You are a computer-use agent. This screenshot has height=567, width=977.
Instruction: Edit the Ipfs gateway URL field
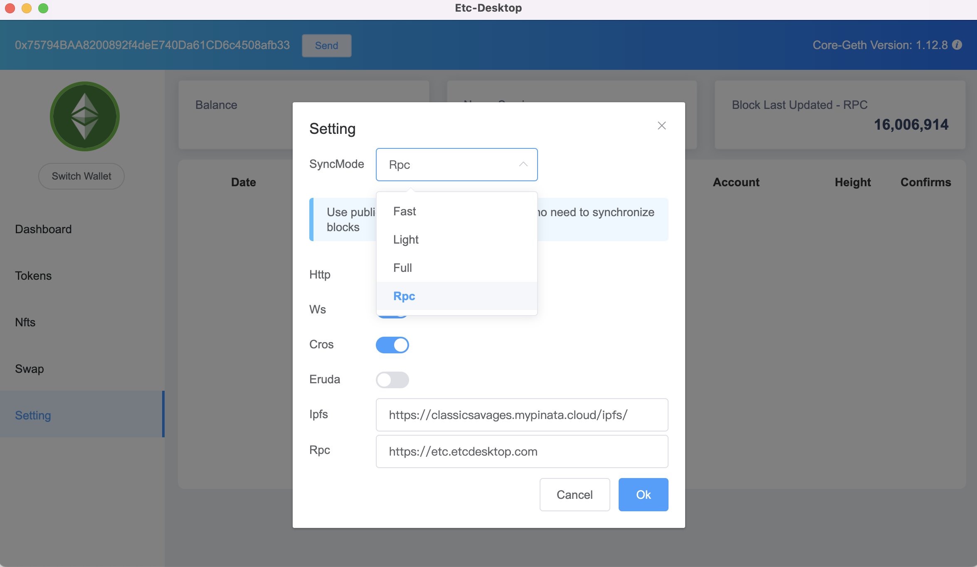coord(522,415)
